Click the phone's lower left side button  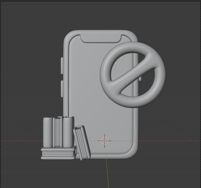(x=62, y=89)
